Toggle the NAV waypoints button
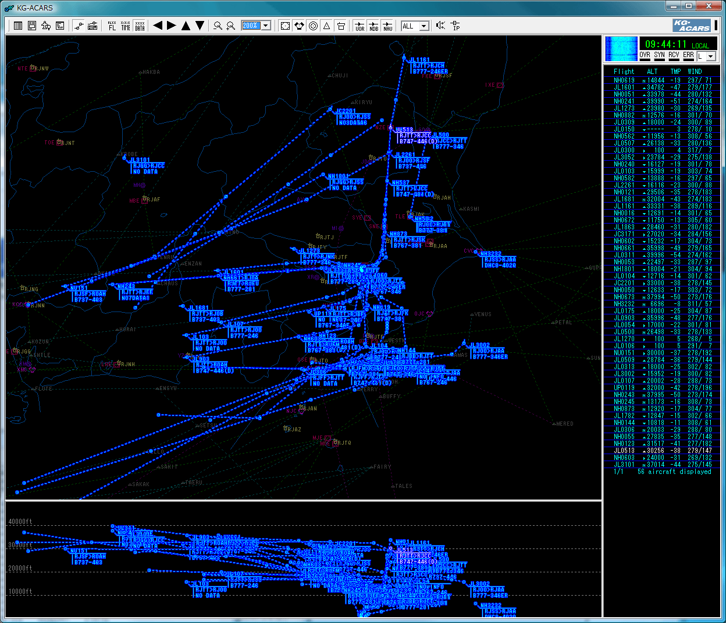Screen dimensions: 726x623 pyautogui.click(x=387, y=26)
